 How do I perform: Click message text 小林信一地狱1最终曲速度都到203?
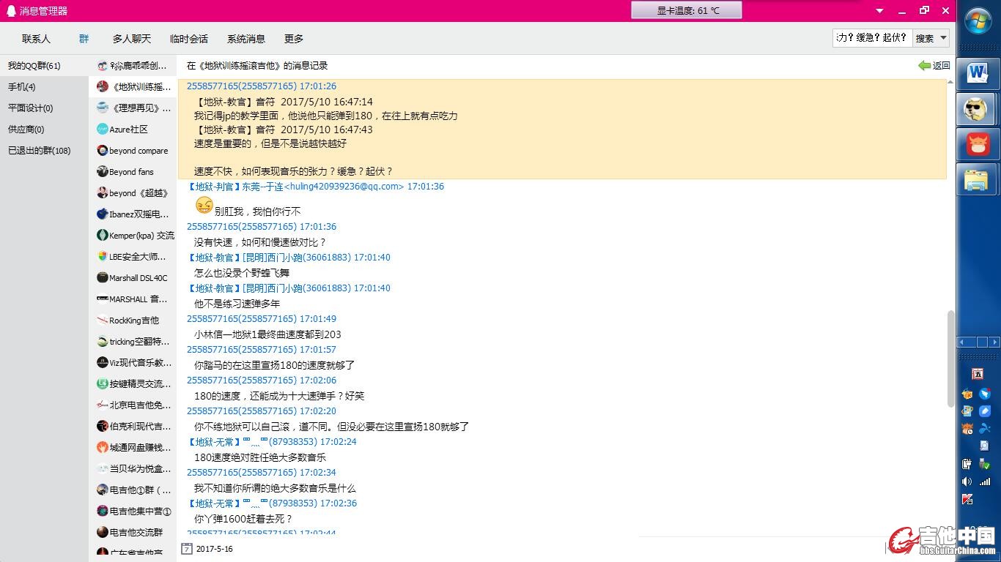coord(267,334)
